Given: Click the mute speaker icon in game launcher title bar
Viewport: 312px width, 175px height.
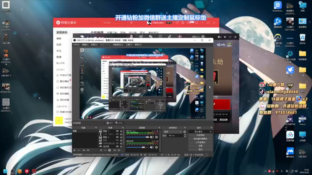Looking at the screenshot, I should (x=219, y=37).
